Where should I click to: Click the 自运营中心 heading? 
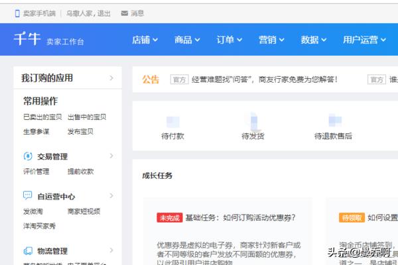click(56, 196)
